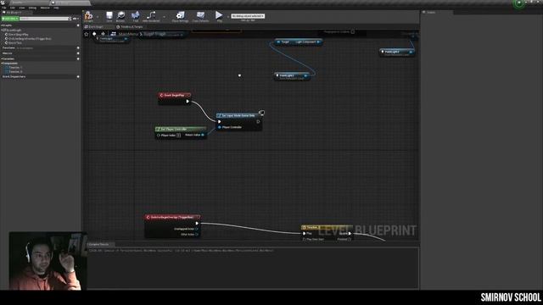Open the Help menu
The image size is (543, 305).
[56, 8]
